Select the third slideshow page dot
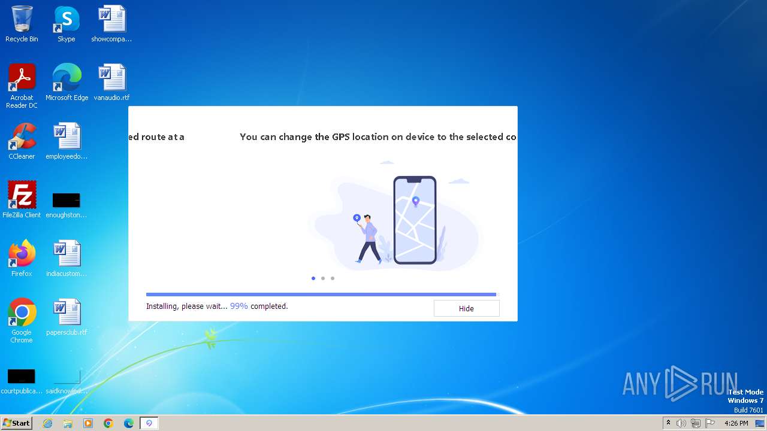The image size is (767, 431). point(333,278)
